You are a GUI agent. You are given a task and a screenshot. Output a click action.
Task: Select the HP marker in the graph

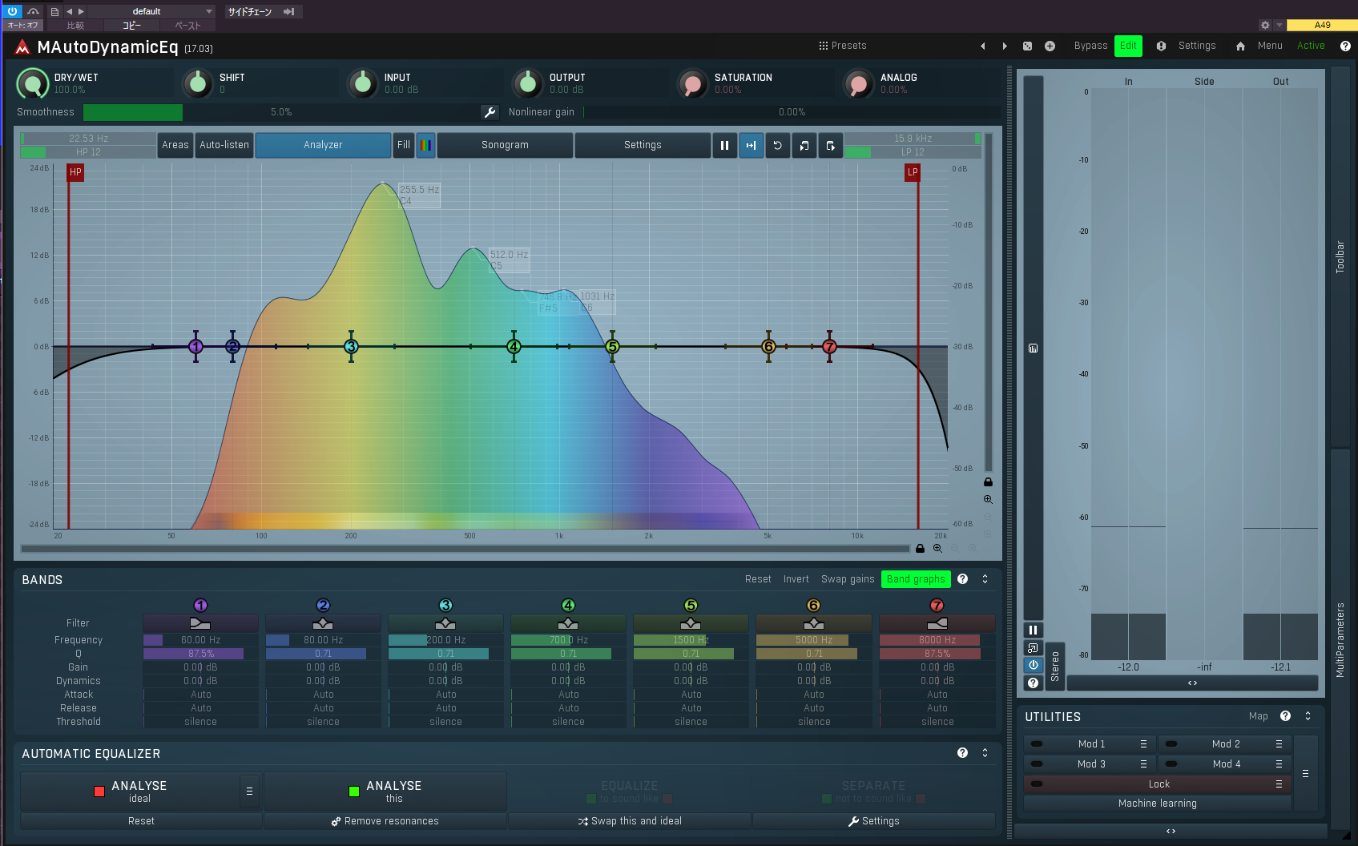pyautogui.click(x=75, y=172)
